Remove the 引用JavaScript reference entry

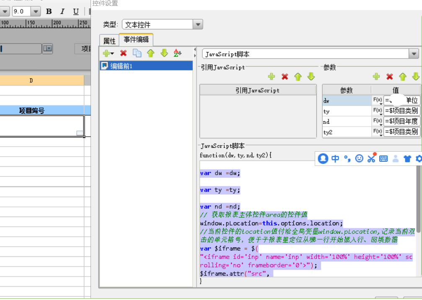point(285,77)
